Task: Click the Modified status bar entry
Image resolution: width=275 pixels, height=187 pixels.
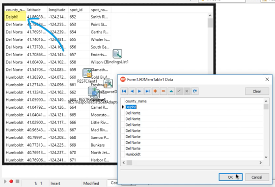Action: pos(91,183)
